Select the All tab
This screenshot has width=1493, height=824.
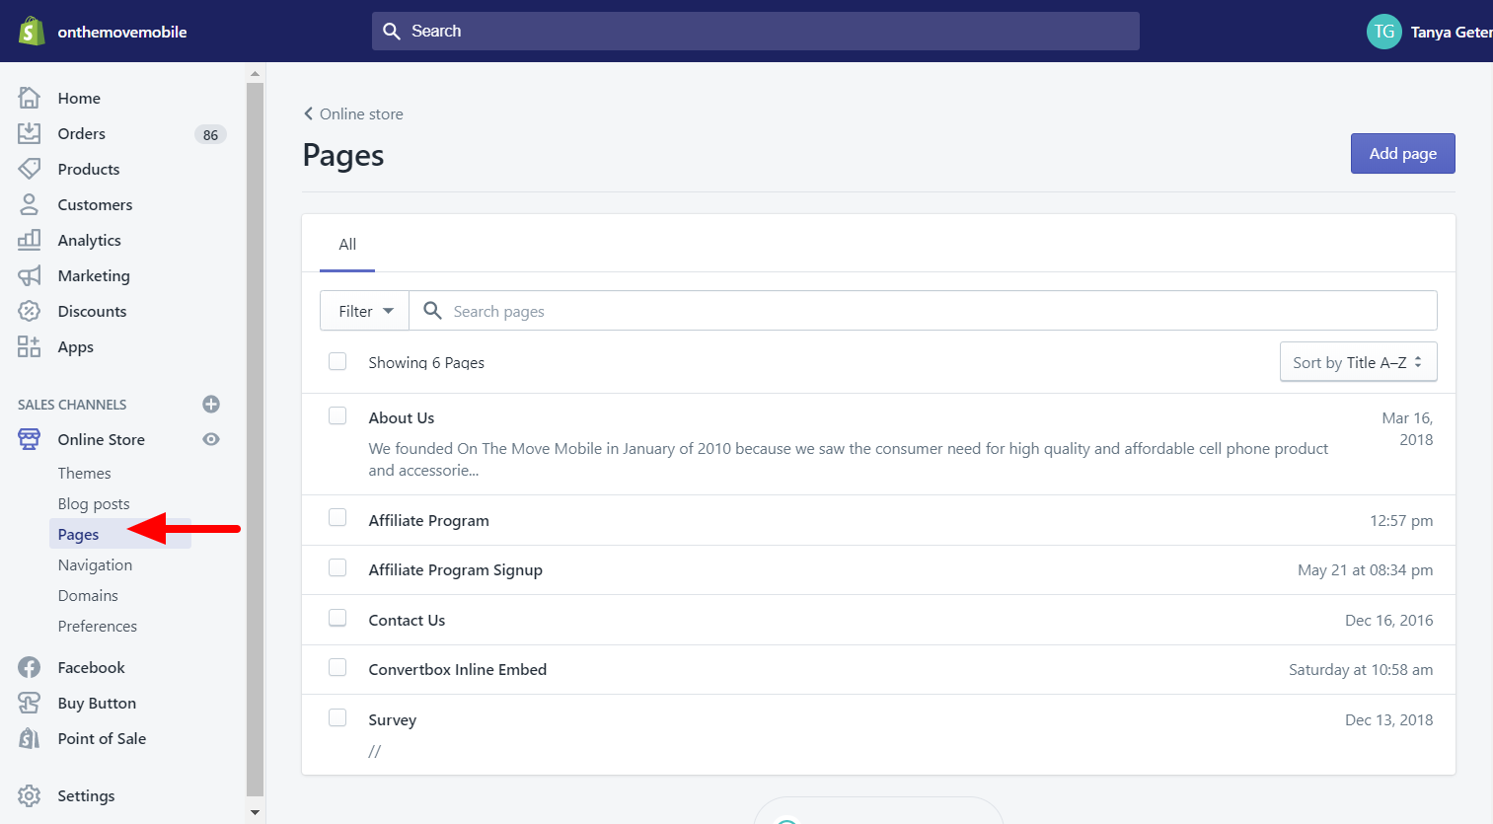(x=347, y=244)
